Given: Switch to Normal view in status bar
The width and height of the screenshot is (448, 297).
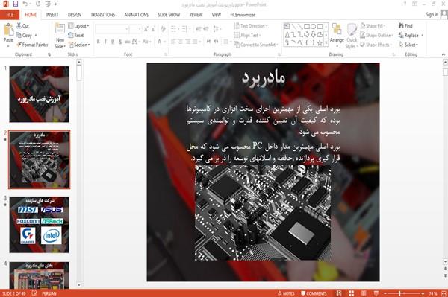Looking at the screenshot, I should click(x=339, y=293).
